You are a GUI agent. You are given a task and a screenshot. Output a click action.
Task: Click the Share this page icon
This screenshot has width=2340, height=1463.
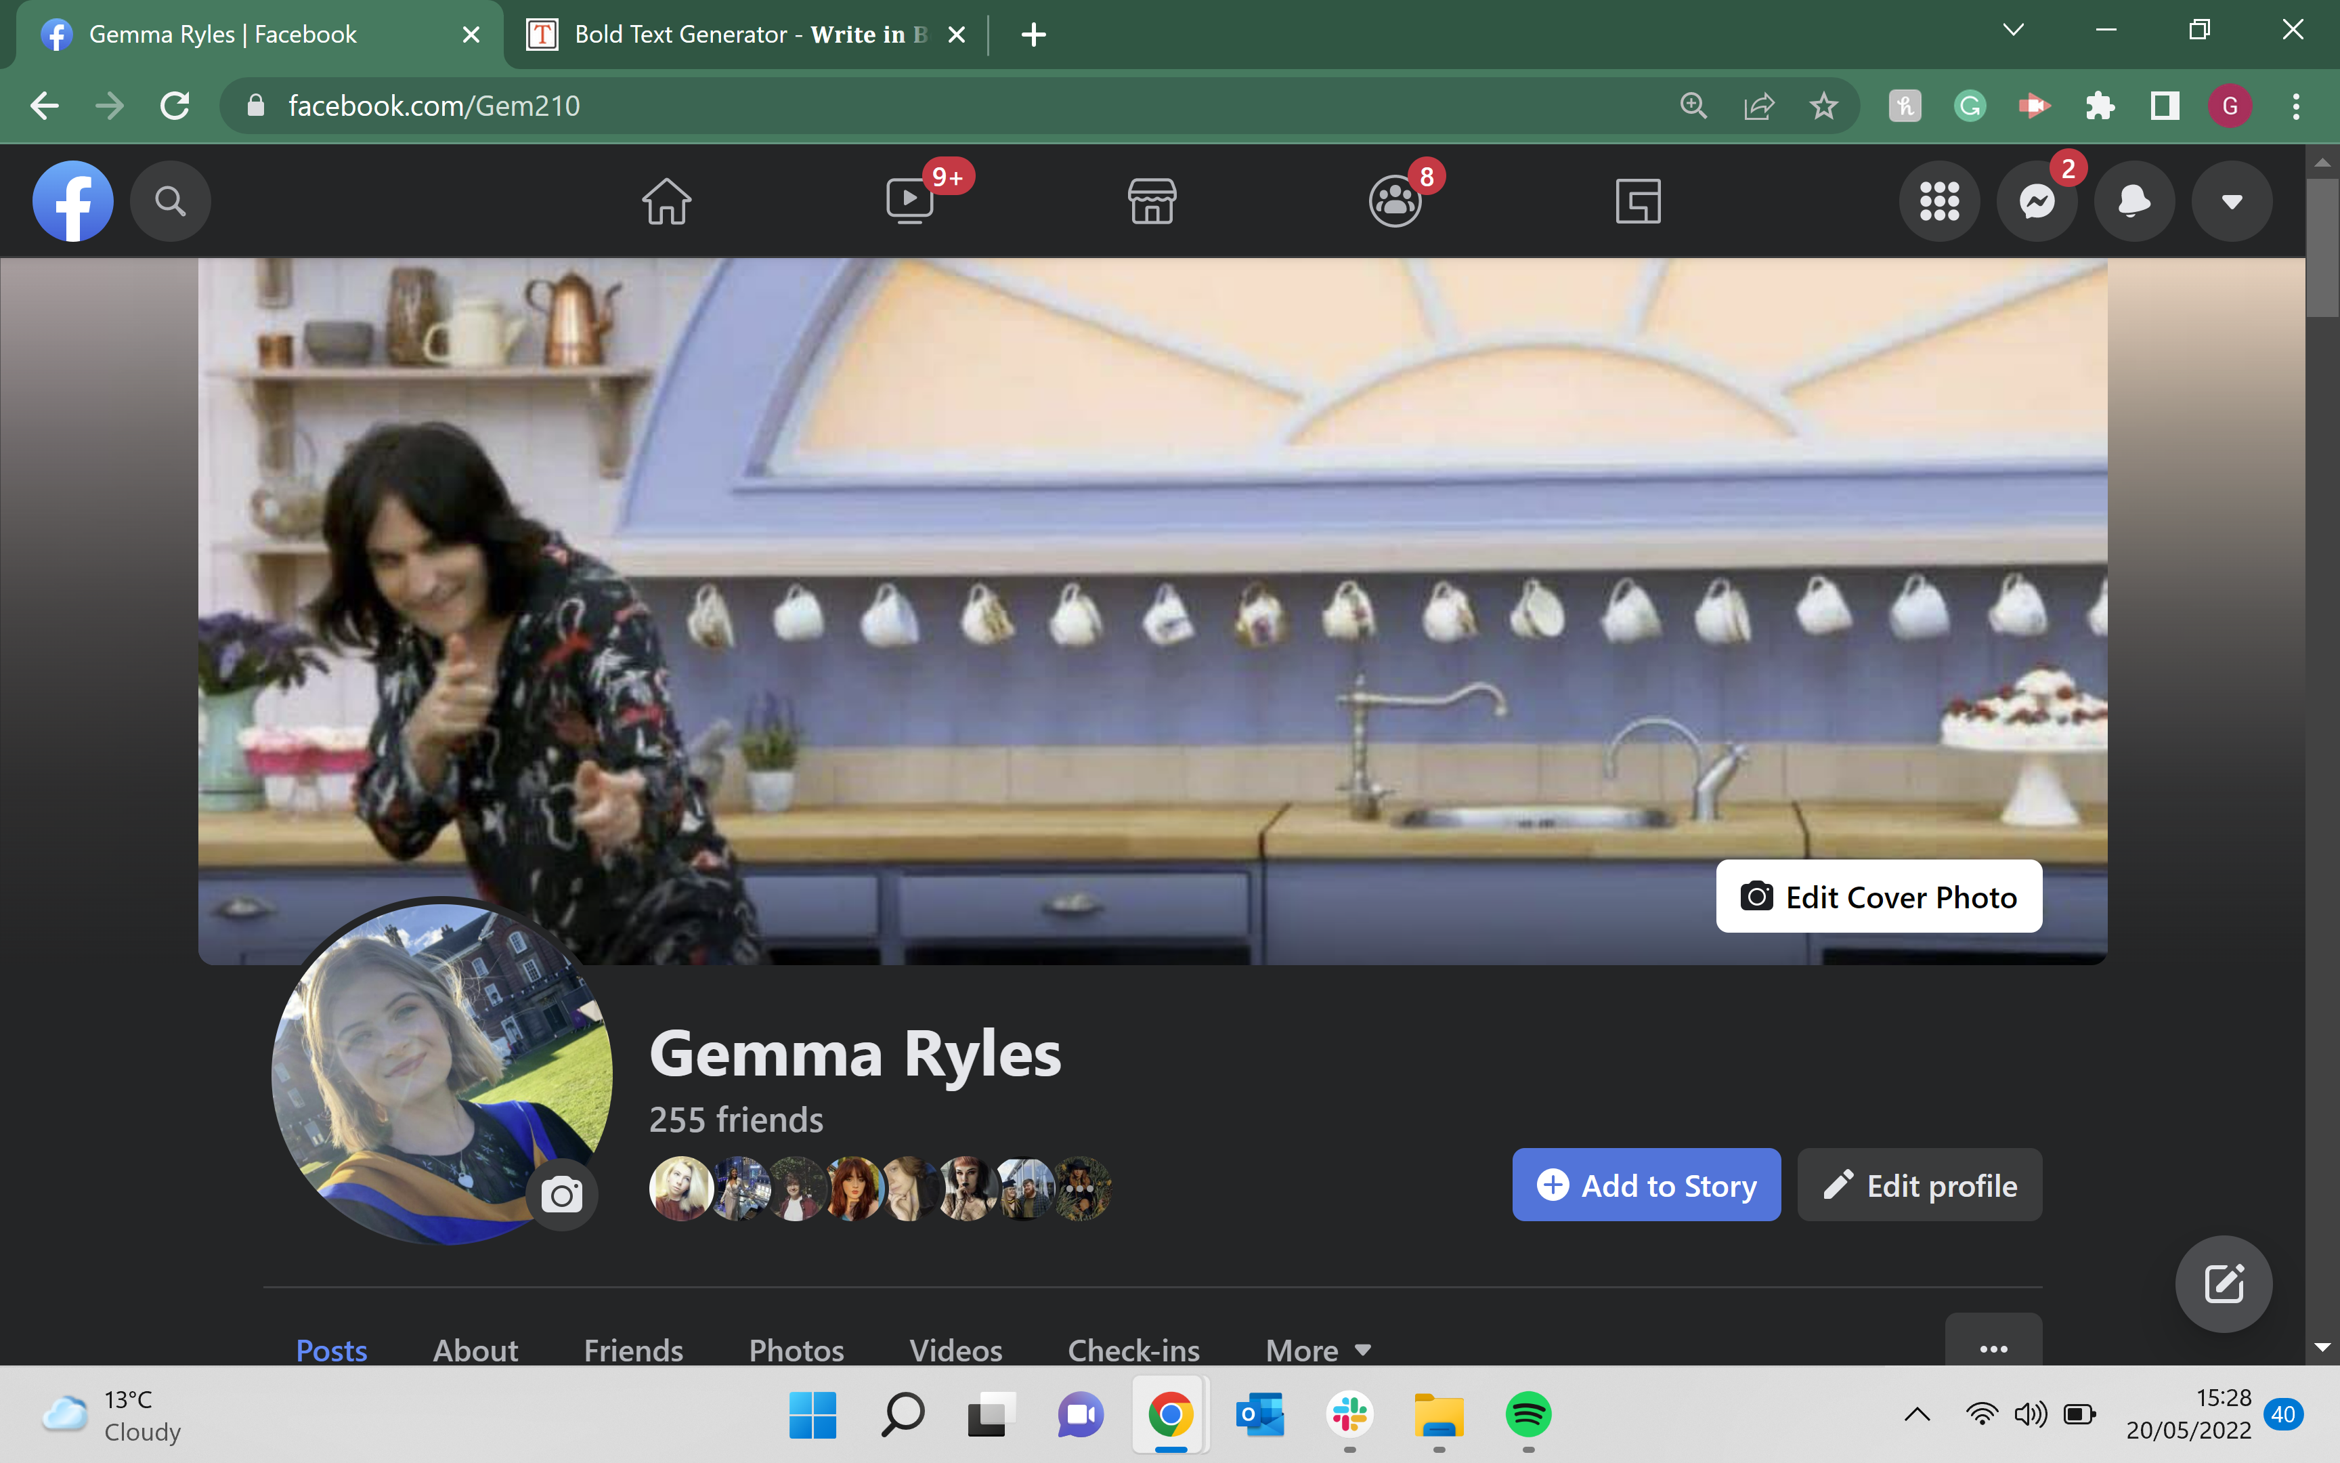click(1759, 106)
